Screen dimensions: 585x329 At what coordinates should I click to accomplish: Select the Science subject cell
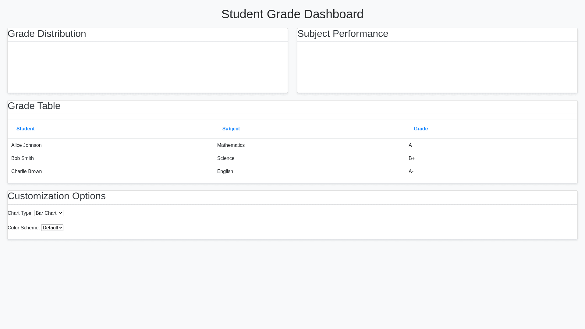(x=226, y=158)
